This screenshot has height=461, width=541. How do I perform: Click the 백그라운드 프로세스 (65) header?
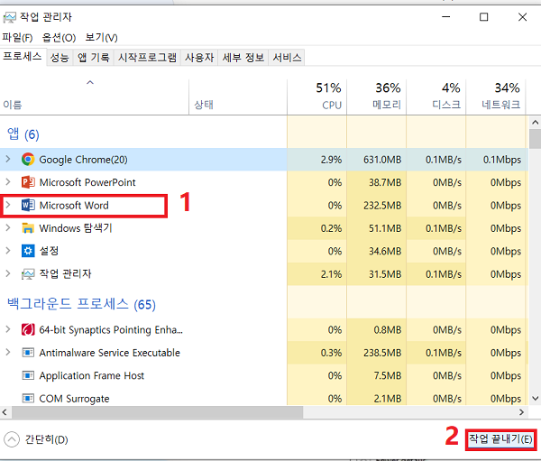(81, 304)
